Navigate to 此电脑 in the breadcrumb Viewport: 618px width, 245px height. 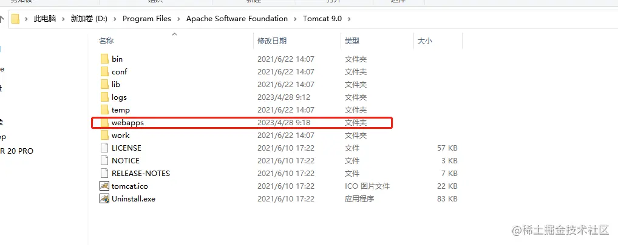45,19
